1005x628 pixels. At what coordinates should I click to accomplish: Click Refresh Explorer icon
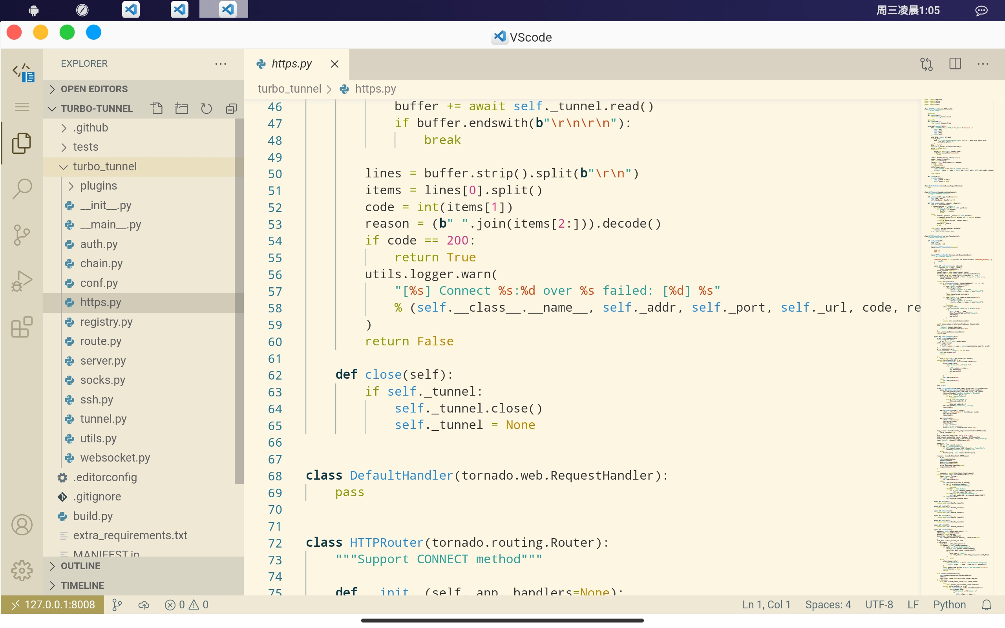[x=206, y=108]
